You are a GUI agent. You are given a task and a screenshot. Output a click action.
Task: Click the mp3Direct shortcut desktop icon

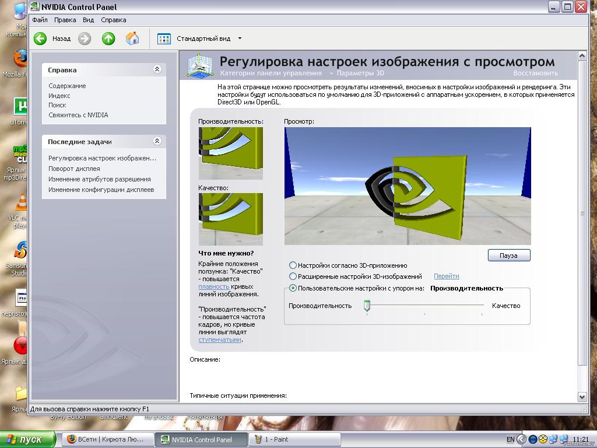point(20,154)
